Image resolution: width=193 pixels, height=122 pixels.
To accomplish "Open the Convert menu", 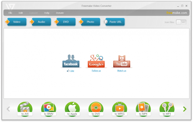I will pos(34,13).
